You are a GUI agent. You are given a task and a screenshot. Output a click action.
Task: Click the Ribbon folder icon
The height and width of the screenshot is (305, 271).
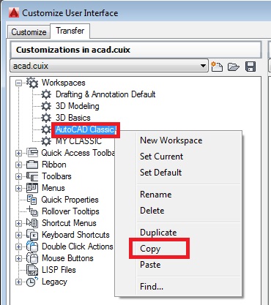32,165
